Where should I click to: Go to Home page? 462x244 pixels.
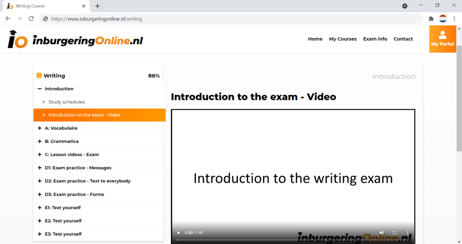(x=315, y=39)
